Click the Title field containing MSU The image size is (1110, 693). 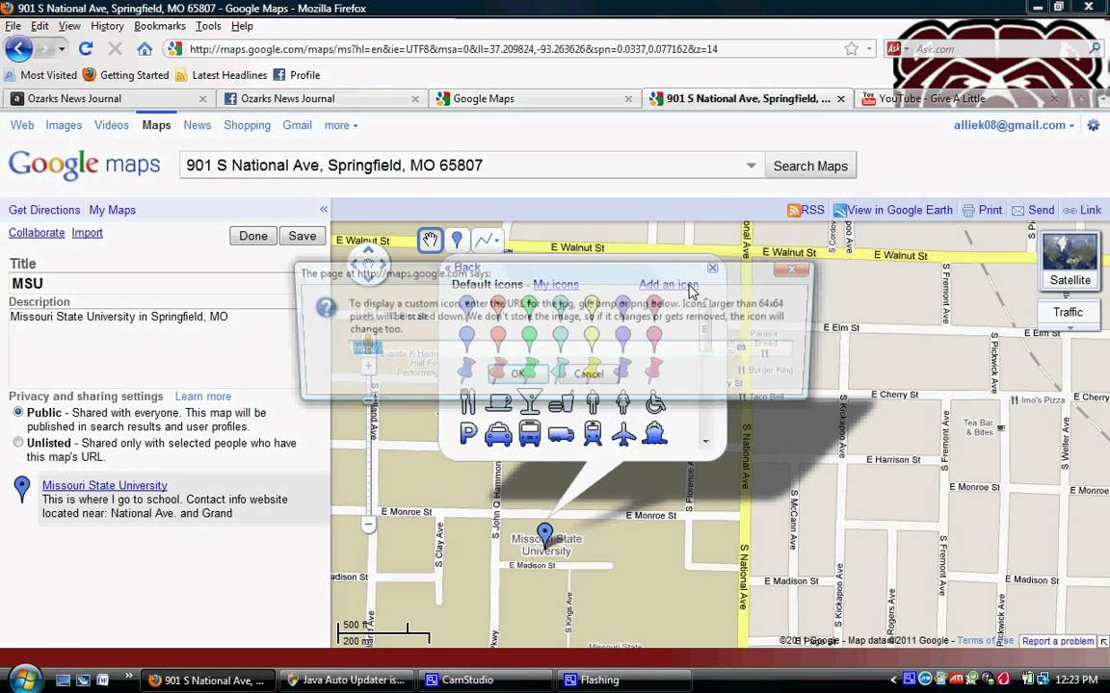[152, 284]
